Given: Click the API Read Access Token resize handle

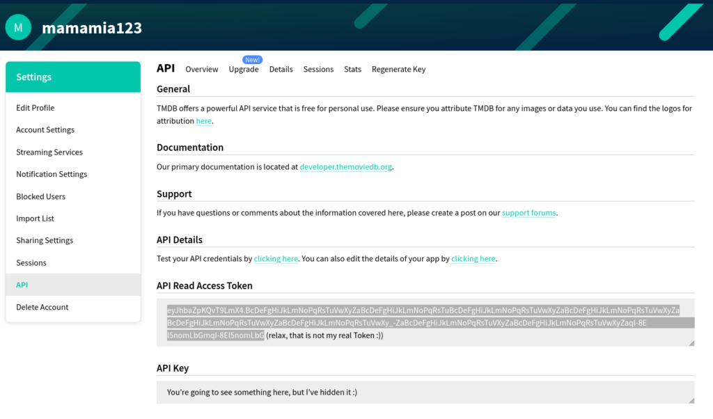Looking at the screenshot, I should pyautogui.click(x=691, y=343).
